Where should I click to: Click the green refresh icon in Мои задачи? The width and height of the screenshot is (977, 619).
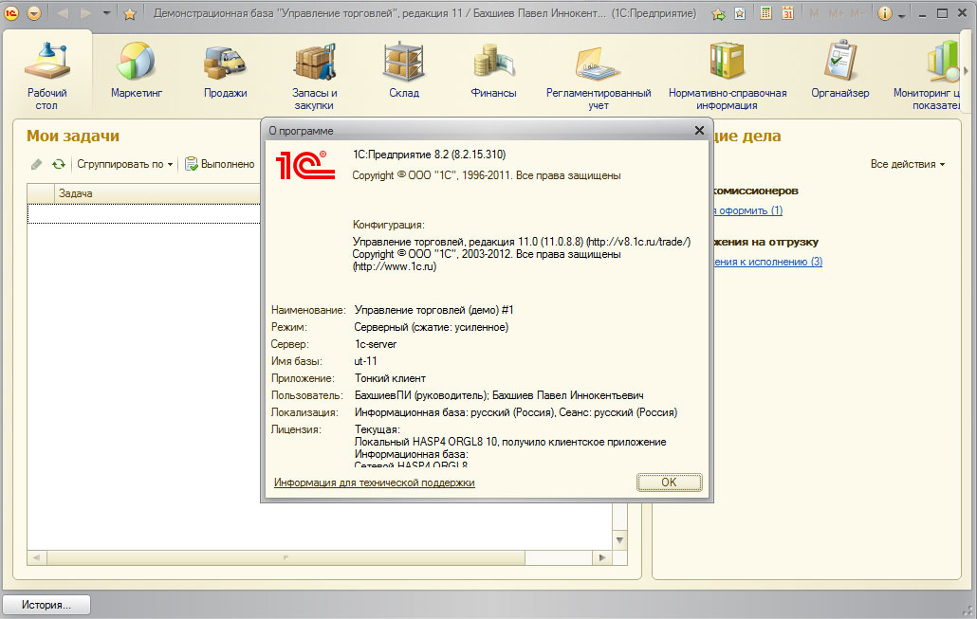[x=59, y=164]
